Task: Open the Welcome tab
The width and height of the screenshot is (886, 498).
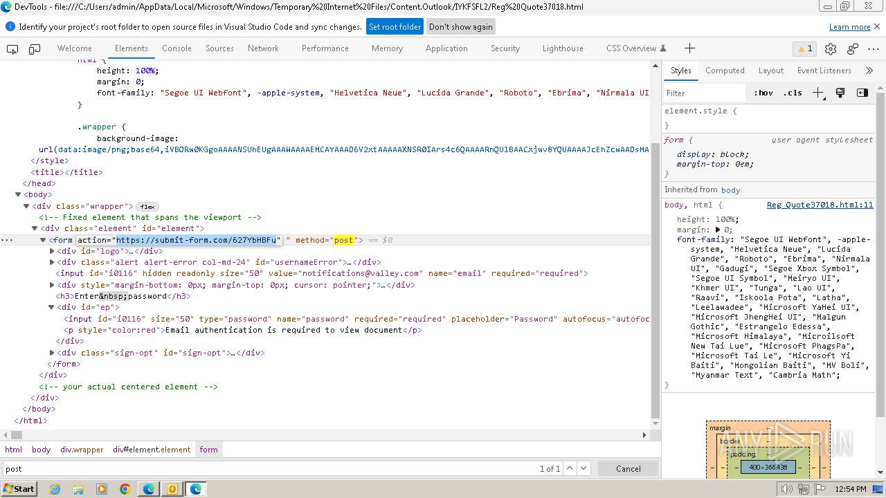Action: click(x=75, y=48)
